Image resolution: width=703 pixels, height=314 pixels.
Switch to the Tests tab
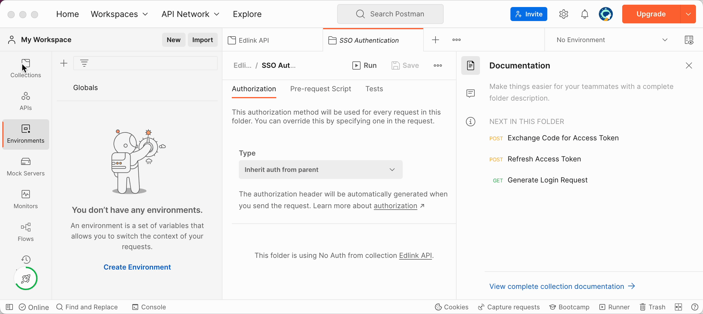pyautogui.click(x=374, y=89)
